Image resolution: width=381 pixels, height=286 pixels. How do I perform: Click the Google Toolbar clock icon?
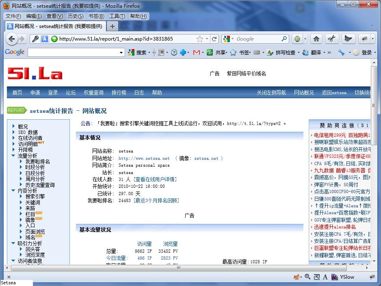(174, 52)
